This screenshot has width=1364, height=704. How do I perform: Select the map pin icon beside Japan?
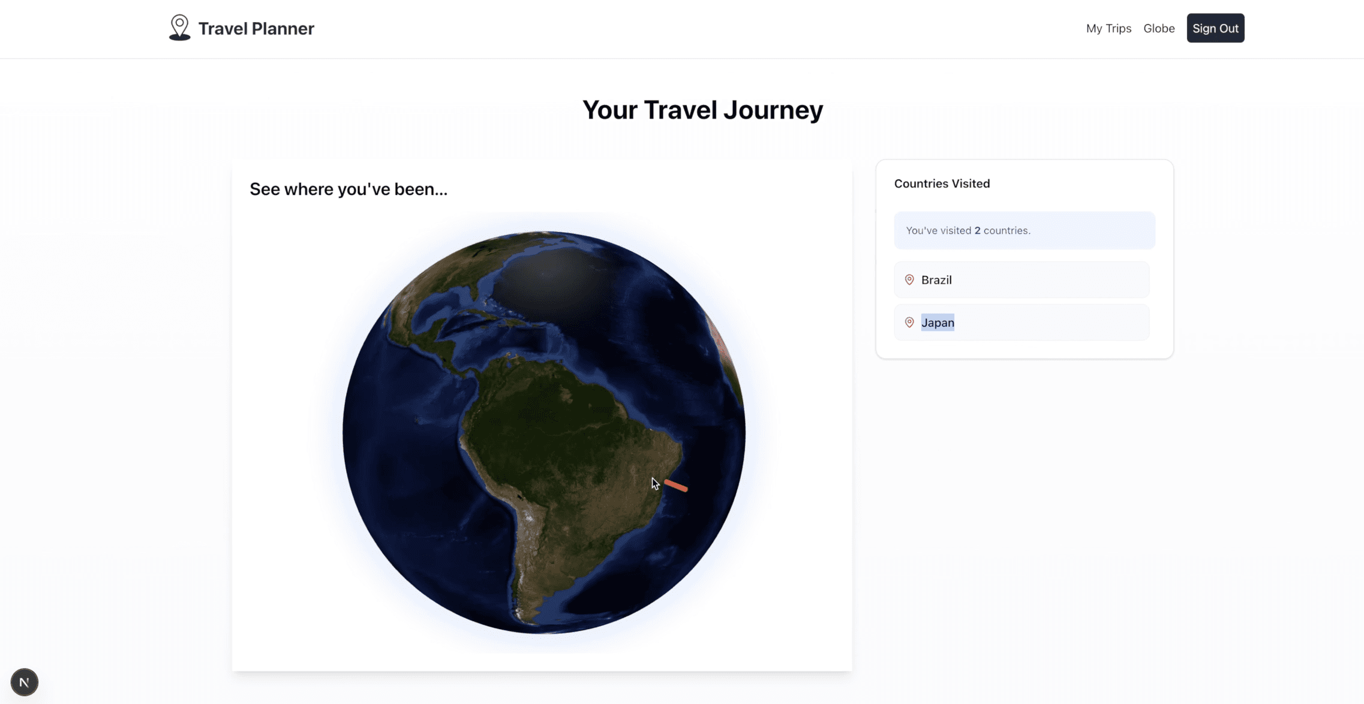point(909,323)
